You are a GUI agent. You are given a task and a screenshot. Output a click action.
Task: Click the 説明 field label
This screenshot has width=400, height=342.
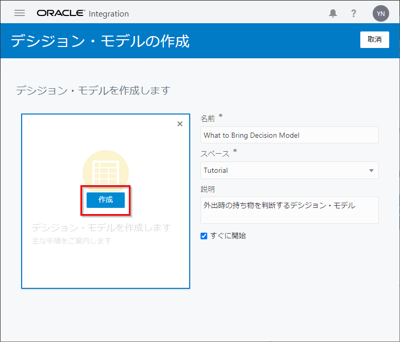(208, 189)
